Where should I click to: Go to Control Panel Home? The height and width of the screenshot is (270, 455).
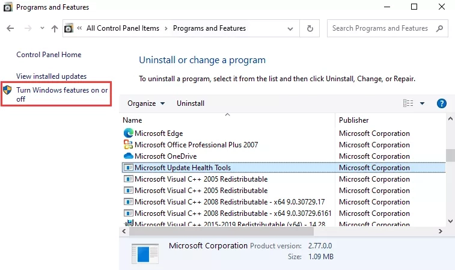pyautogui.click(x=49, y=55)
